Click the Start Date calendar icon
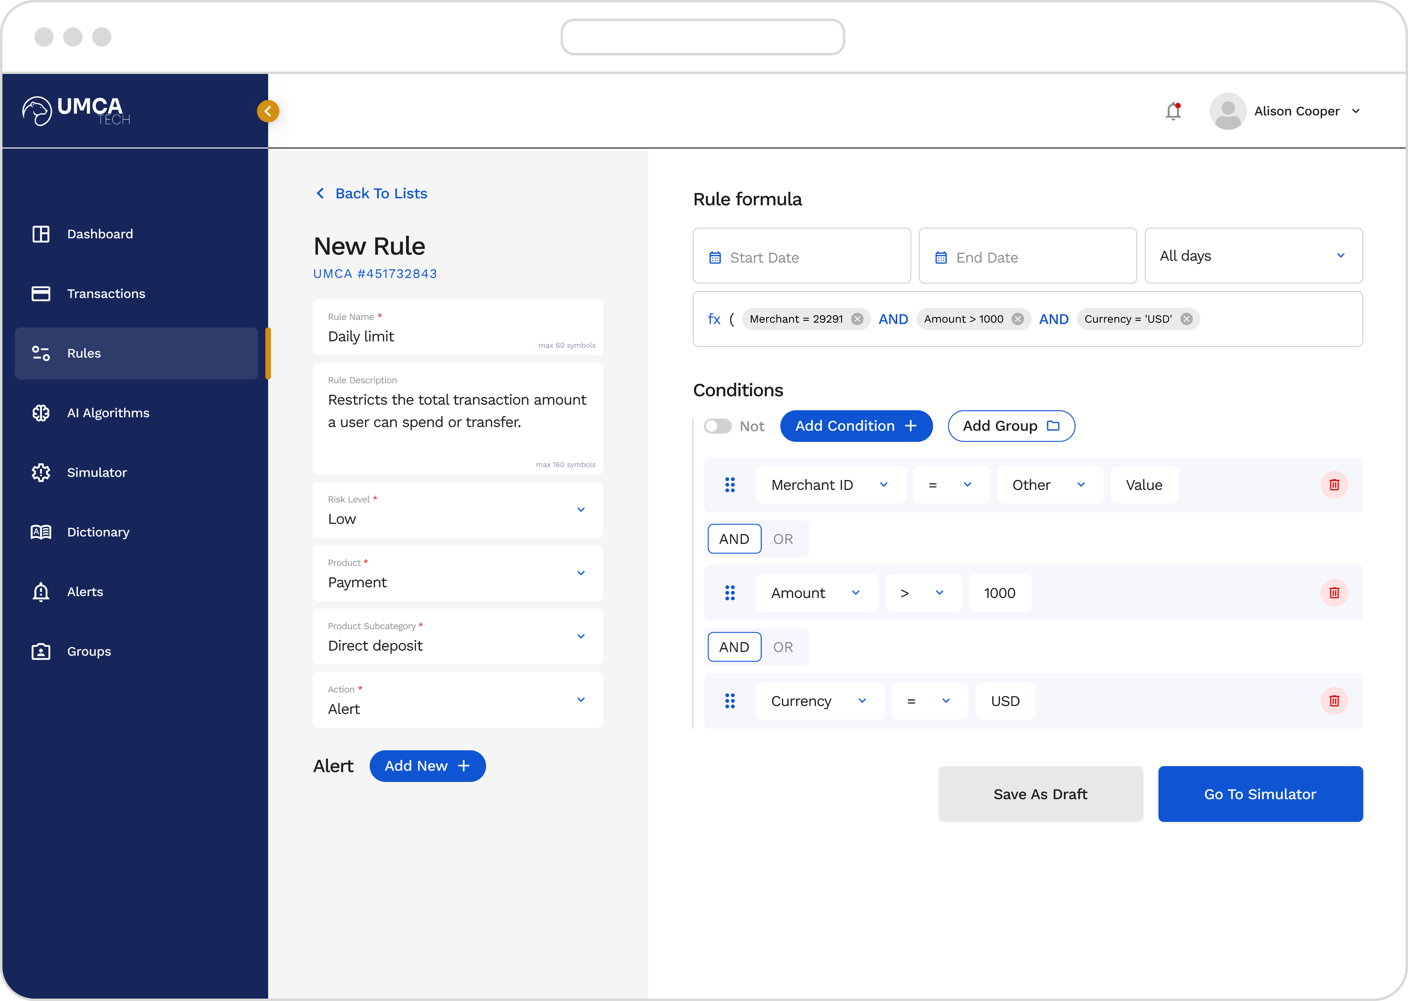The image size is (1408, 1001). pyautogui.click(x=715, y=258)
